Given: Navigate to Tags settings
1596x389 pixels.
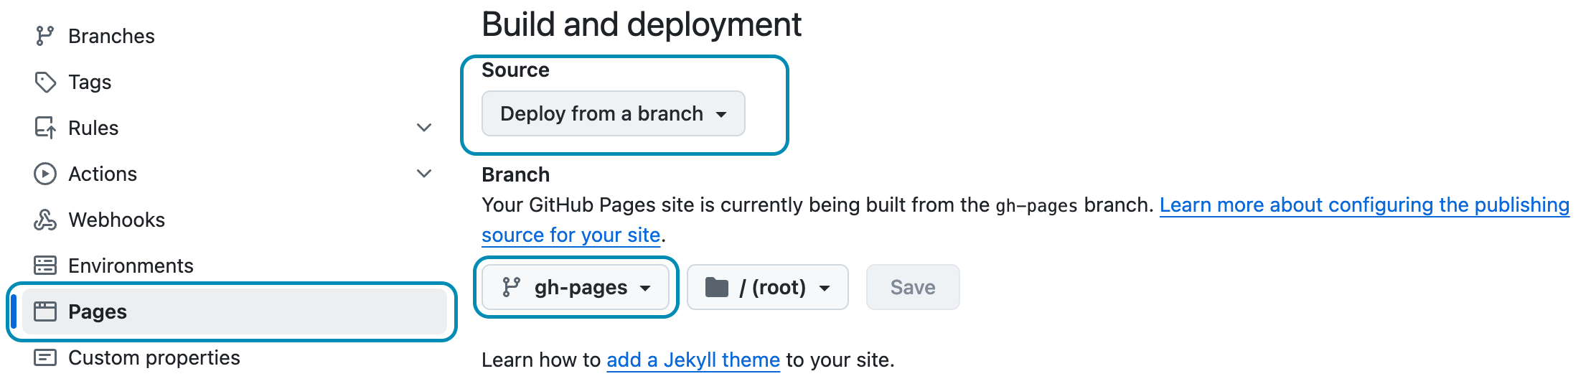Looking at the screenshot, I should tap(90, 82).
